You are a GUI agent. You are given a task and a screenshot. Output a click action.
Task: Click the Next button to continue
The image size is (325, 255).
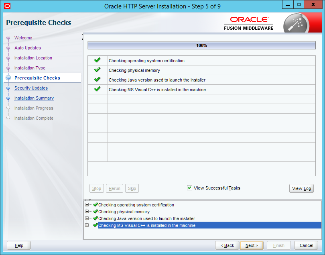click(252, 245)
